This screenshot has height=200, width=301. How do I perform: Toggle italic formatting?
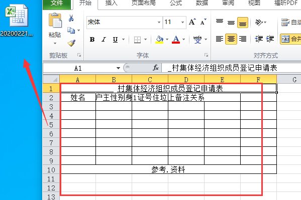[x=104, y=40]
